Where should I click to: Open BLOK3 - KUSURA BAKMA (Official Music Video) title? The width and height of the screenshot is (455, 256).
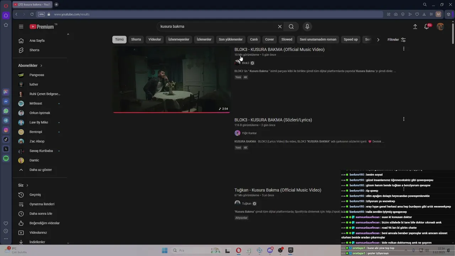point(279,49)
